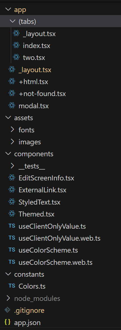Click React icon beside ExternalLink.tsx

12,190
